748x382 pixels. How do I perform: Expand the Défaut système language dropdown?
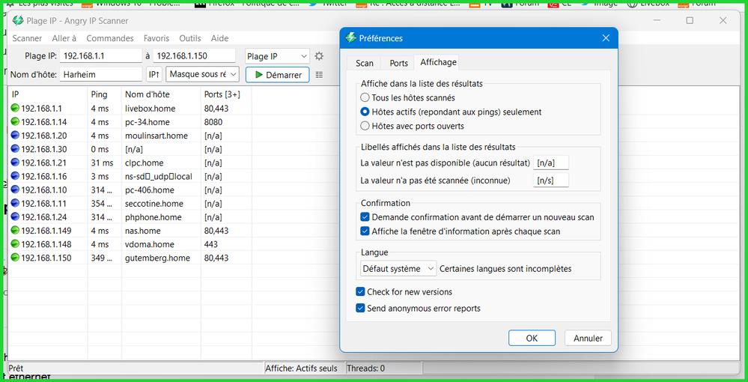pyautogui.click(x=398, y=268)
